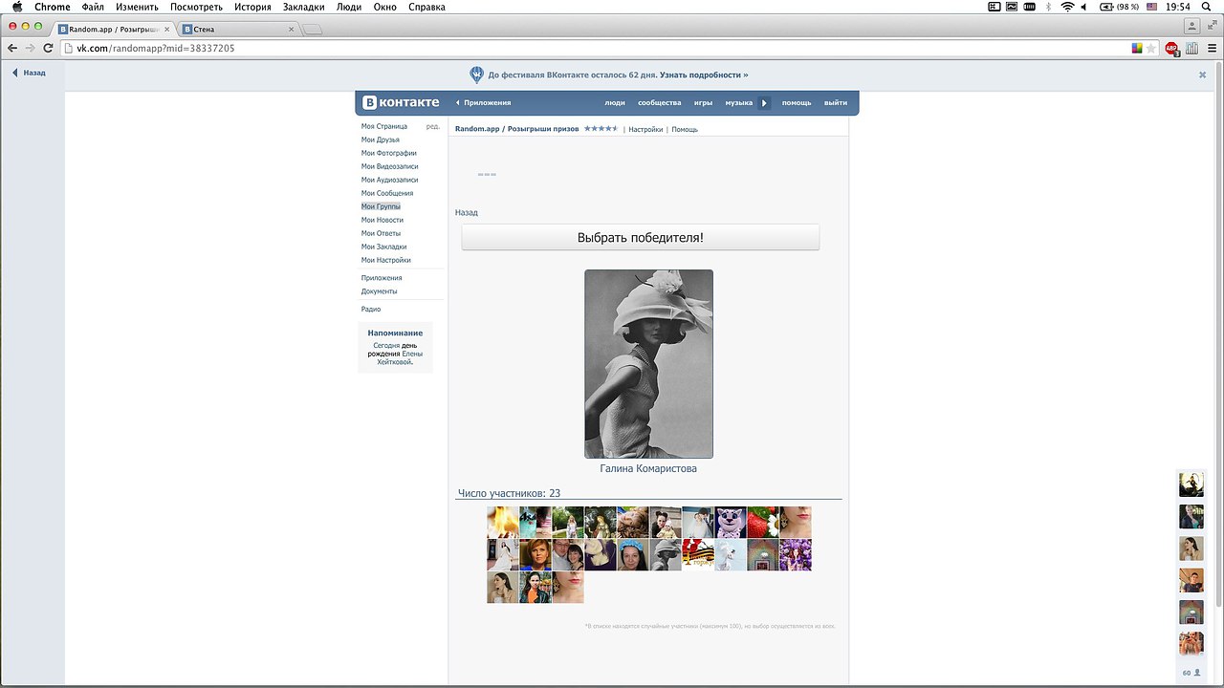Bookmark this page with the star icon
The width and height of the screenshot is (1224, 688).
click(x=1151, y=48)
